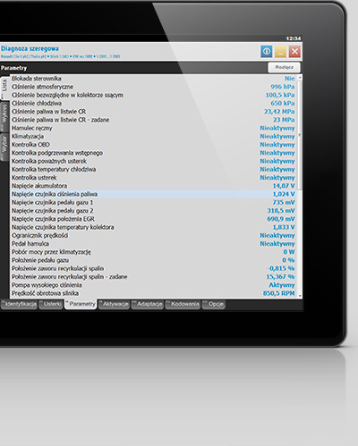Open the Opcje tab
Screen dimensions: 358x446
click(214, 304)
